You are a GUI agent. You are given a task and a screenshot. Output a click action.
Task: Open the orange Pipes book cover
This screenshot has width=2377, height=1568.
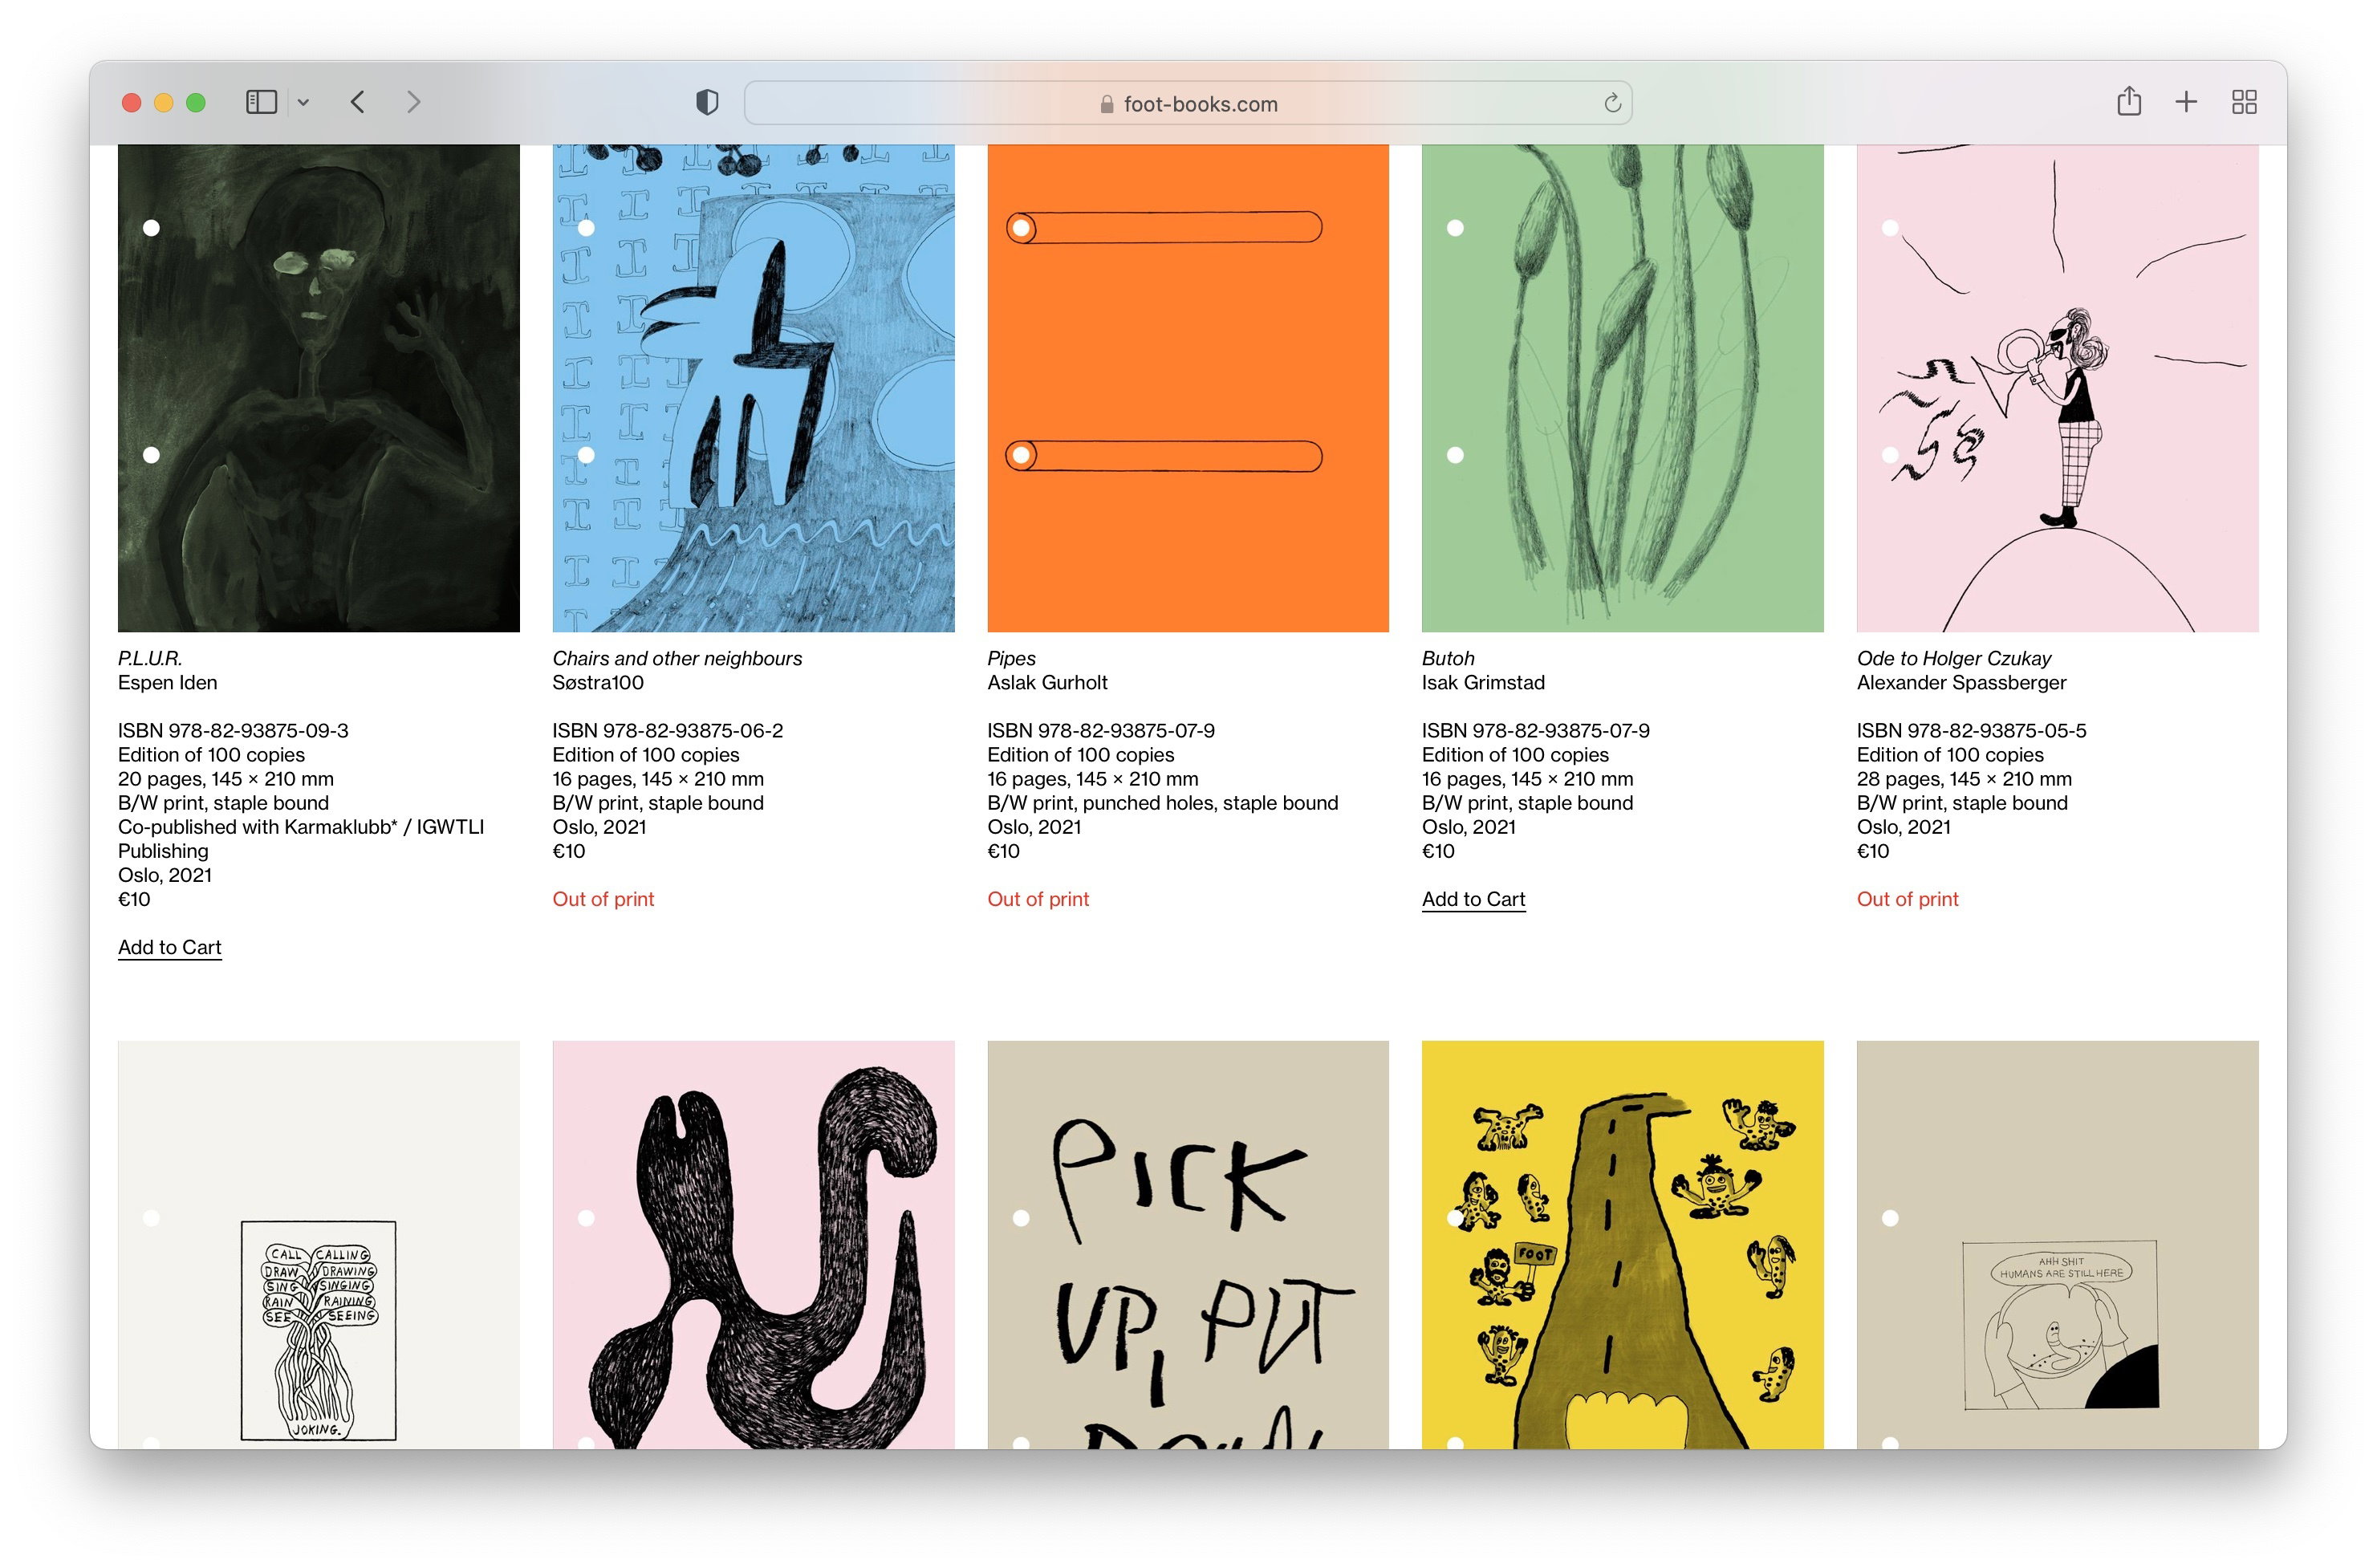tap(1188, 388)
